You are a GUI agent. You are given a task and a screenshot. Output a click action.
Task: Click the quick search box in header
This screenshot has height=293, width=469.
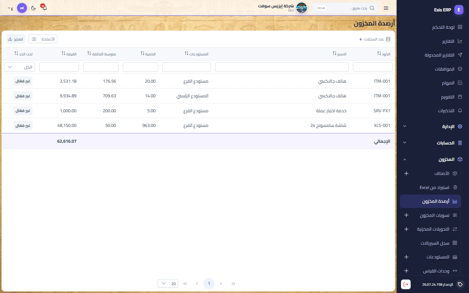[x=345, y=8]
